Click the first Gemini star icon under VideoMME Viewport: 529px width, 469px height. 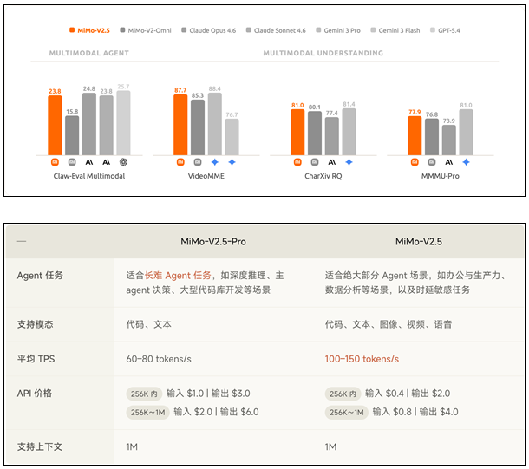click(x=214, y=161)
